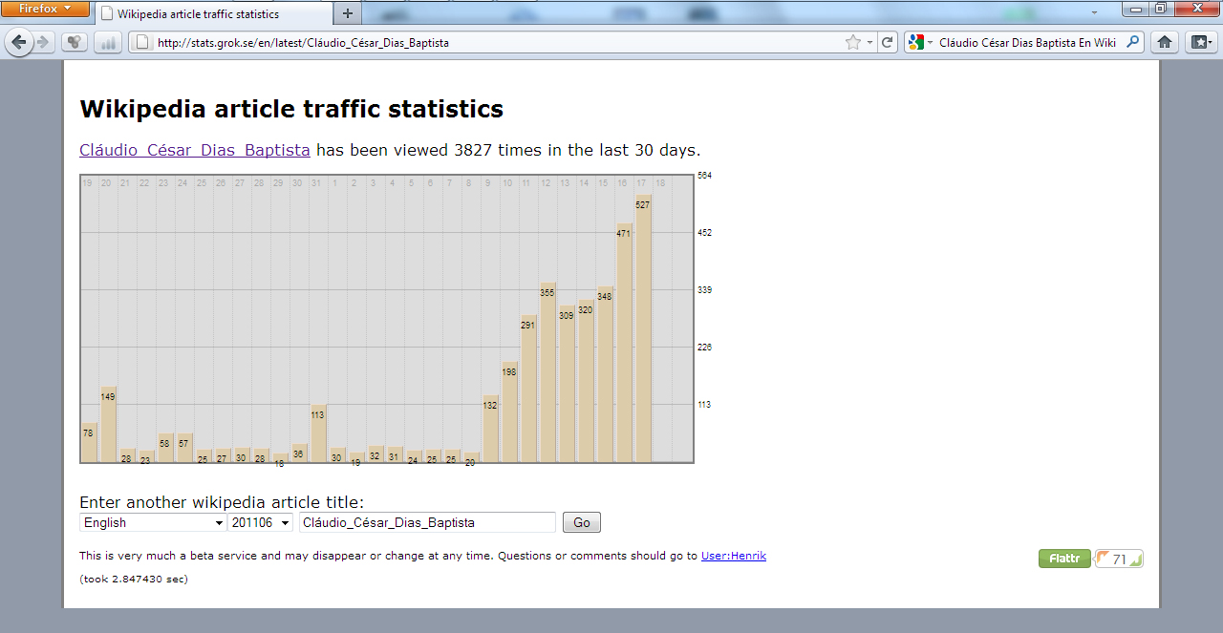Image resolution: width=1223 pixels, height=633 pixels.
Task: Open the 201106 month dropdown
Action: pos(260,522)
